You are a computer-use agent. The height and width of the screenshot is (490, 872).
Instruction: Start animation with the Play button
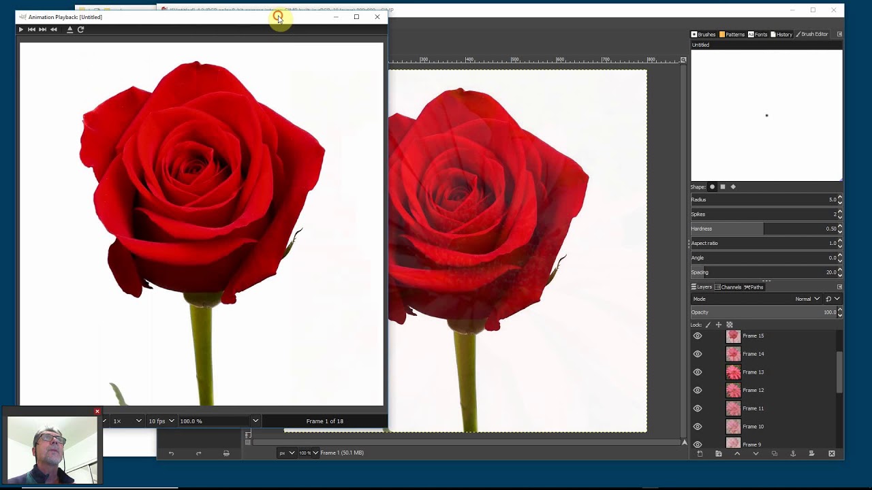(x=20, y=29)
